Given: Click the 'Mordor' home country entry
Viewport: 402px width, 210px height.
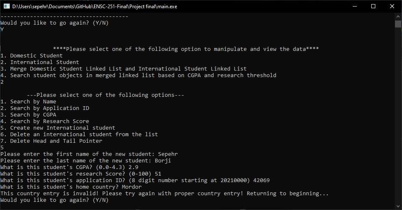Looking at the screenshot, I should (x=131, y=187).
